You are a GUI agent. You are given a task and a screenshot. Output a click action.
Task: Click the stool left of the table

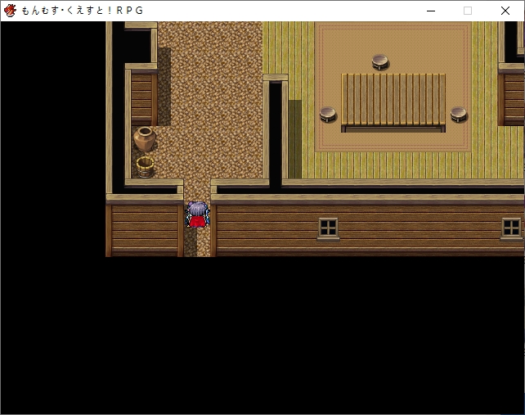click(328, 115)
